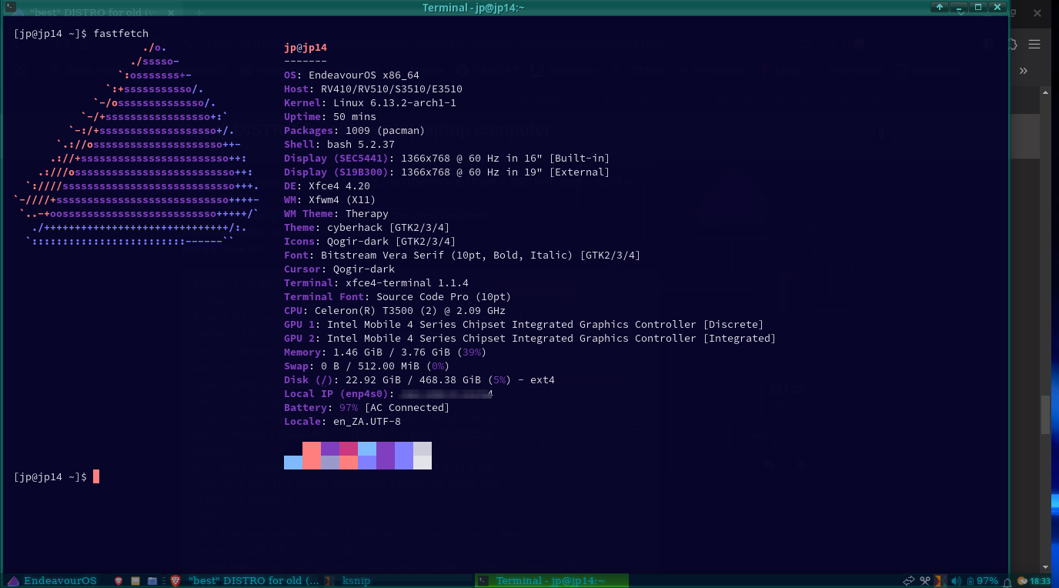This screenshot has width=1059, height=588.
Task: Click the DE value 'Xfce4 4.20'
Action: (x=339, y=186)
